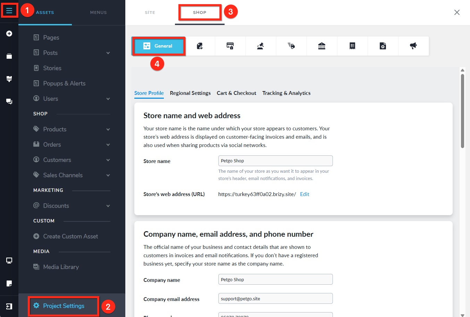Close the settings panel with X

457,13
